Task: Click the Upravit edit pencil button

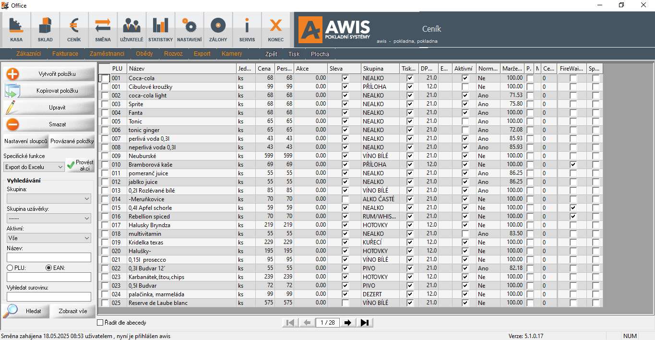Action: pyautogui.click(x=49, y=107)
